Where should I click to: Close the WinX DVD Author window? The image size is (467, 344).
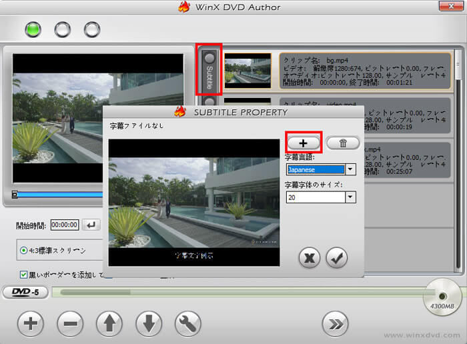click(x=451, y=5)
